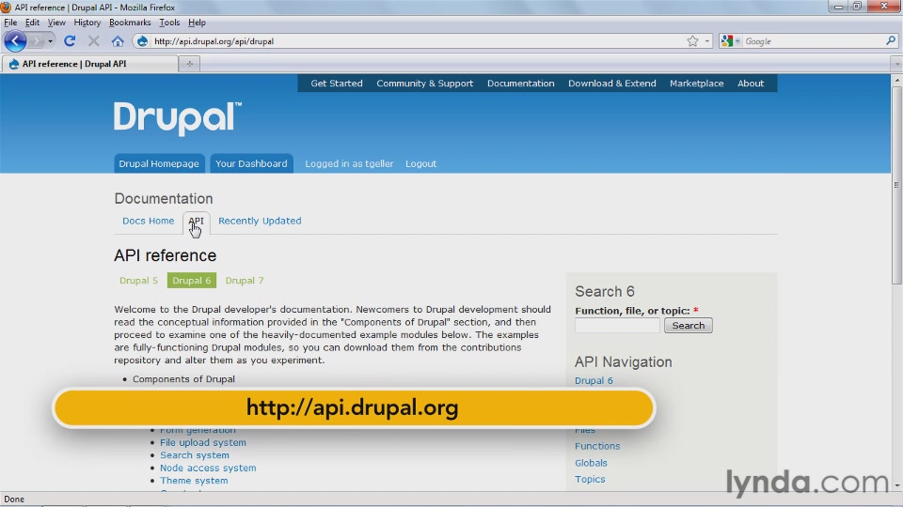The height and width of the screenshot is (507, 903).
Task: Click the File upload system link
Action: (x=203, y=442)
